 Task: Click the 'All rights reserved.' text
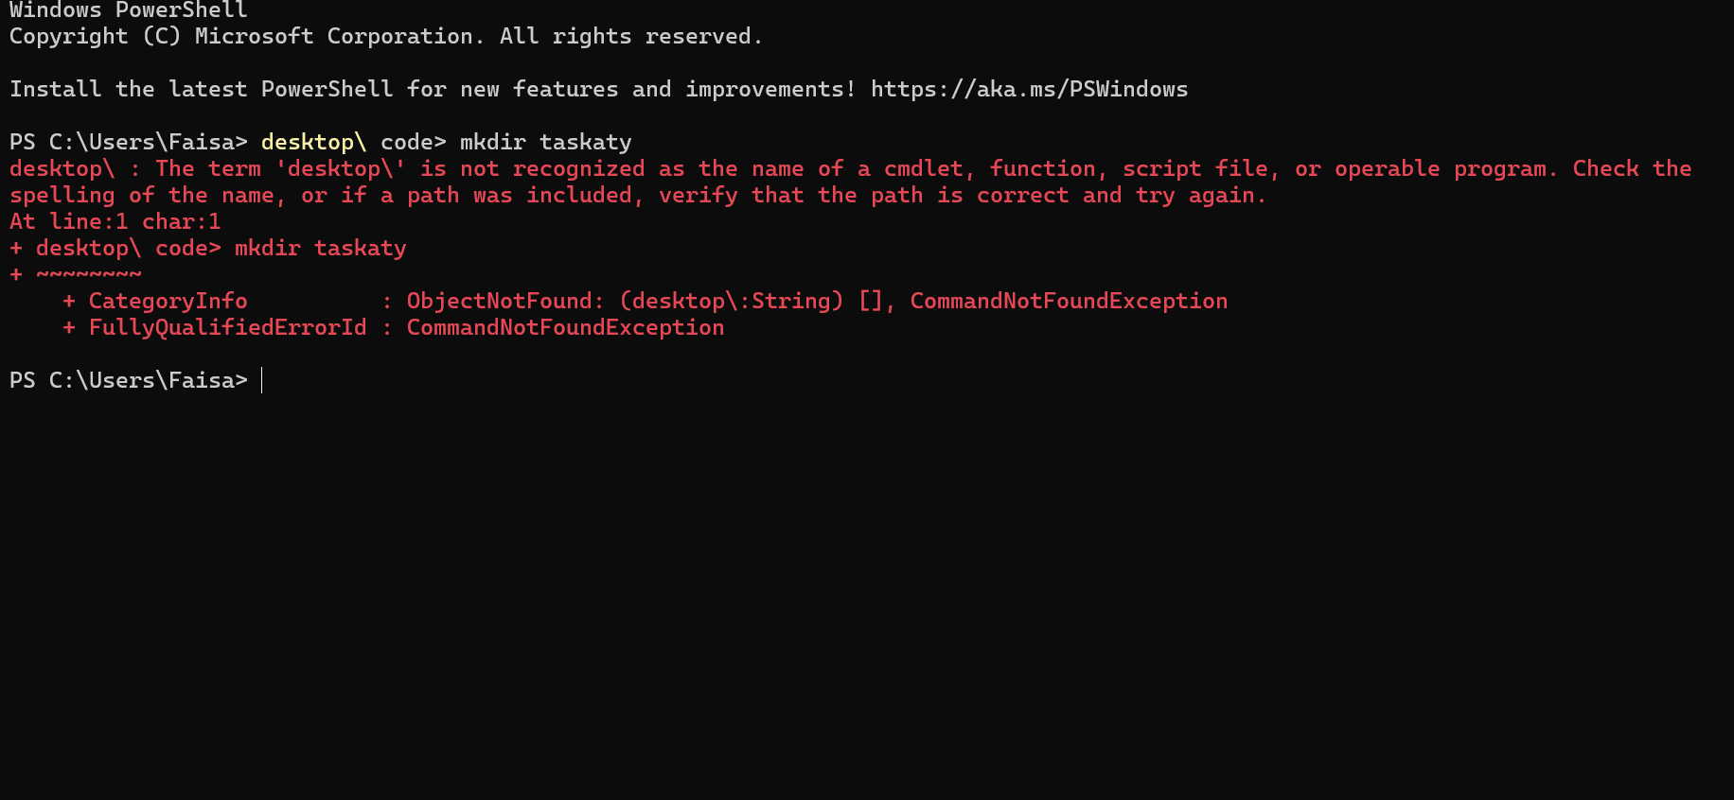point(630,36)
